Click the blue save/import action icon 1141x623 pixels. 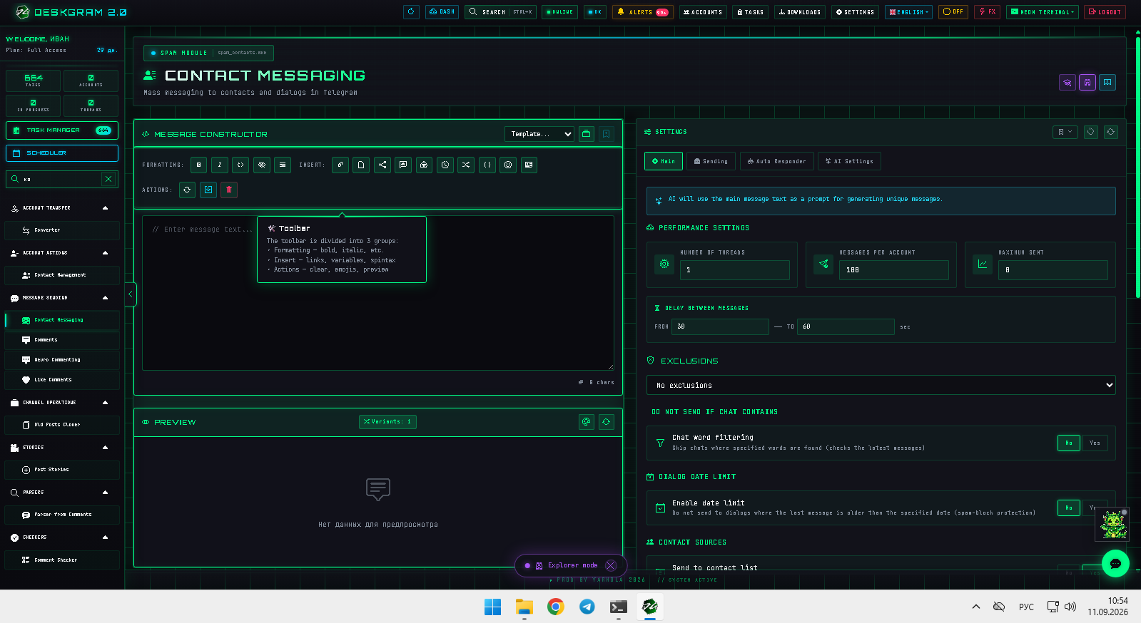(x=208, y=190)
